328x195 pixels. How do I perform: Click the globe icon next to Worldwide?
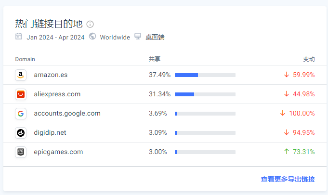pos(92,37)
